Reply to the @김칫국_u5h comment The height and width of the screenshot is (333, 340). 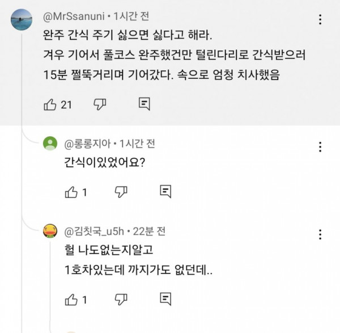click(165, 300)
